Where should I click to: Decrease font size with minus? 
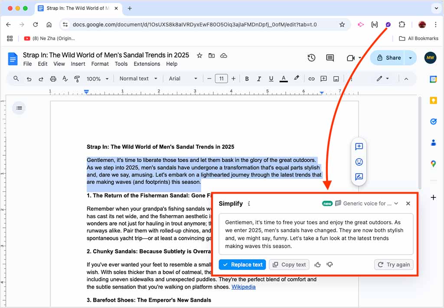209,79
